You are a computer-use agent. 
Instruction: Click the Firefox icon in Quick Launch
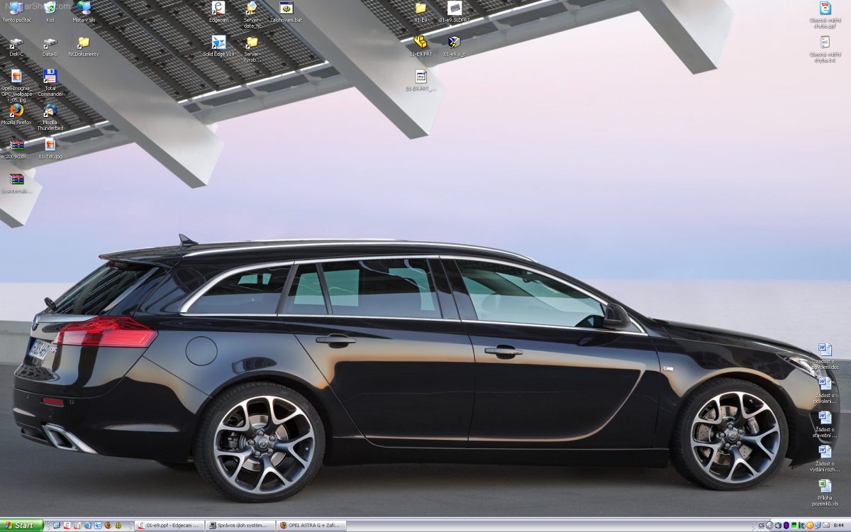[x=108, y=526]
